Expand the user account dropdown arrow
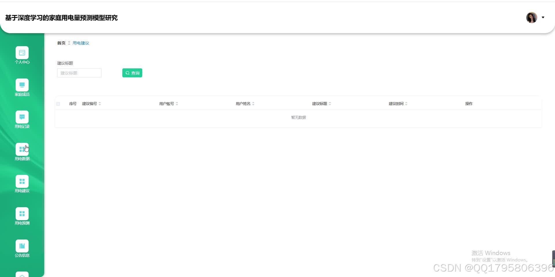This screenshot has height=277, width=555. [x=543, y=18]
